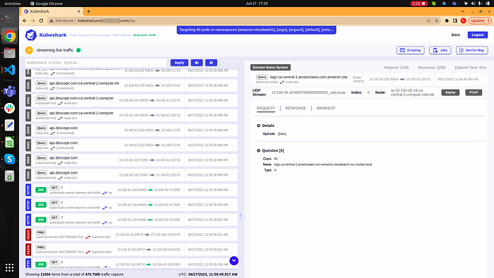
Task: Click the Domain Name System protocol badge
Action: tap(270, 67)
